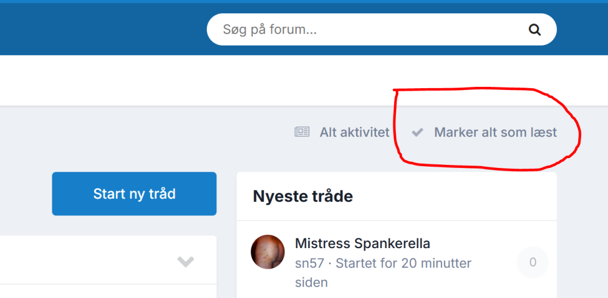Open the round avatar of the thread starter

pos(268,252)
